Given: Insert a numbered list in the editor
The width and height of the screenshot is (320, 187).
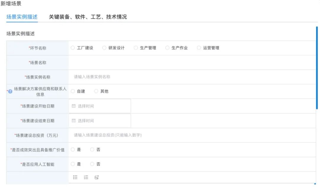Looking at the screenshot, I should click(86, 178).
